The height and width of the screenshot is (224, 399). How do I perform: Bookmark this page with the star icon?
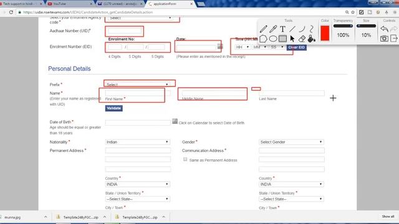coord(353,12)
